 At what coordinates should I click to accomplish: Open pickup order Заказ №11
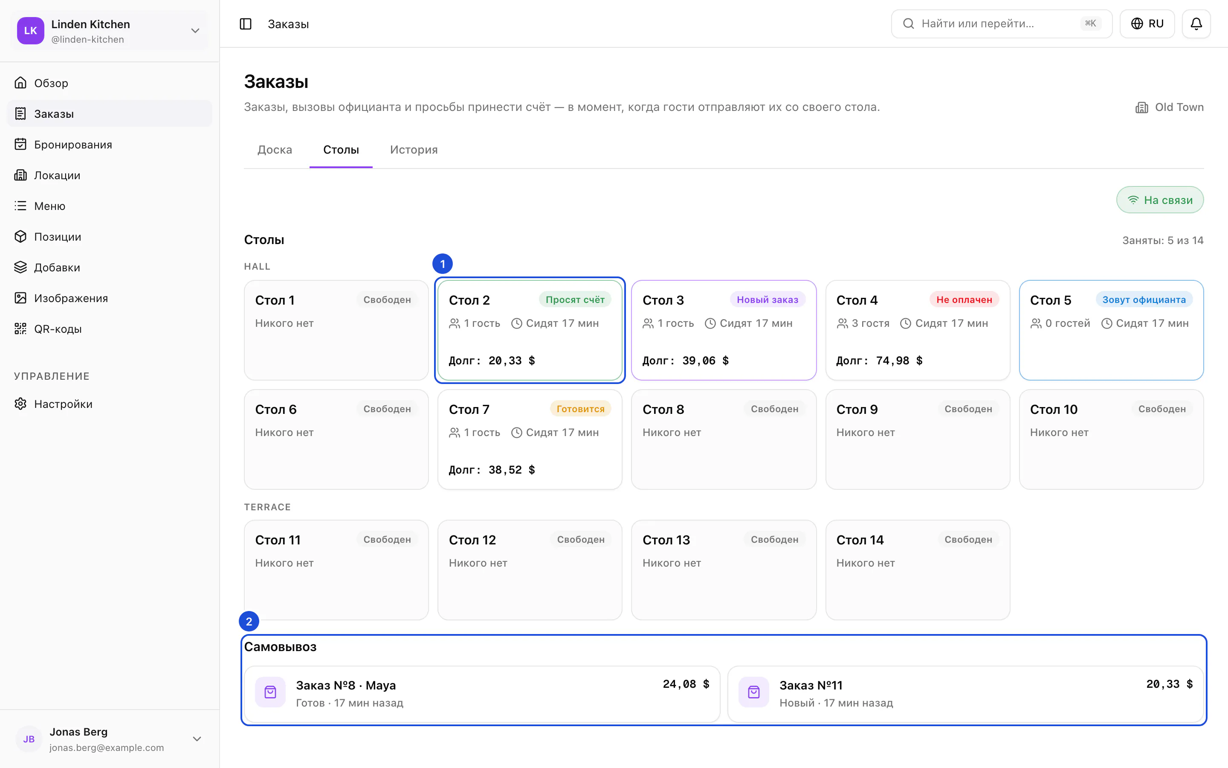pos(966,694)
